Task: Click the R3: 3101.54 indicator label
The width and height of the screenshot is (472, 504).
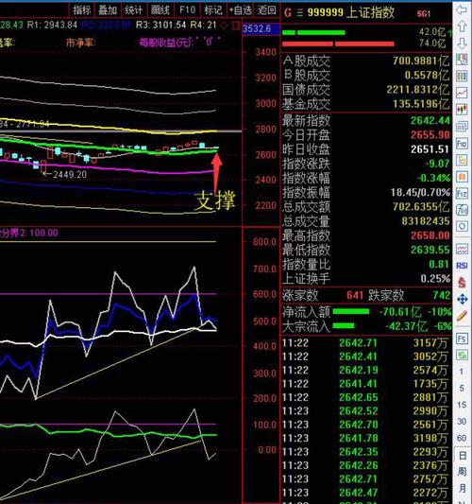Action: (160, 26)
